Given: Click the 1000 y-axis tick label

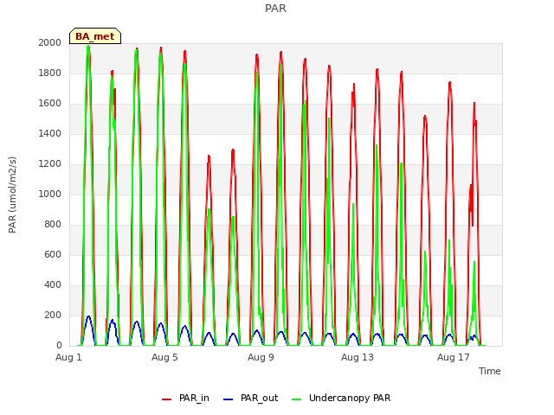Looking at the screenshot, I should click(50, 194).
